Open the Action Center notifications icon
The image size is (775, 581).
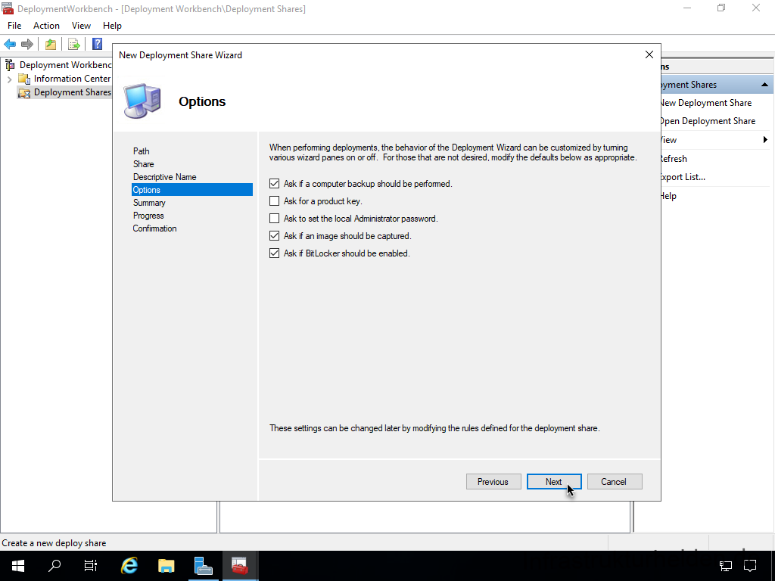coord(750,566)
